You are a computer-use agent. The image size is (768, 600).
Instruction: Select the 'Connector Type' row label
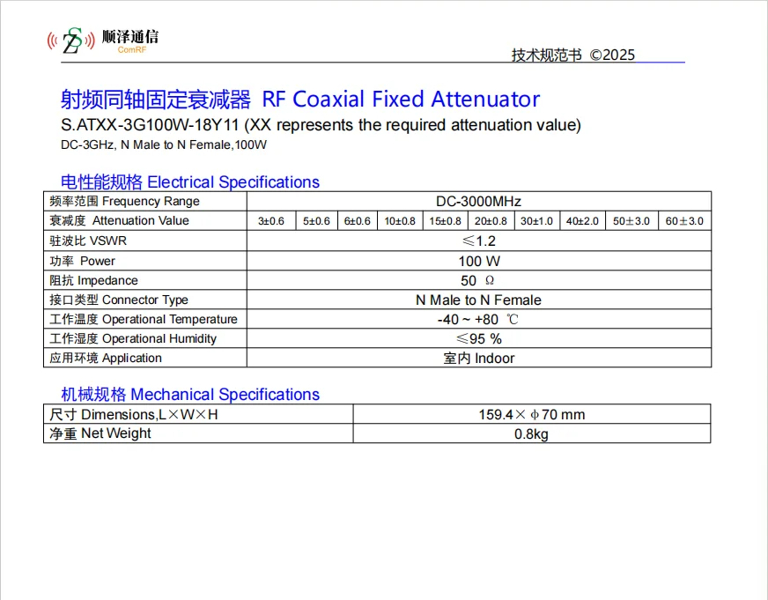click(x=119, y=300)
